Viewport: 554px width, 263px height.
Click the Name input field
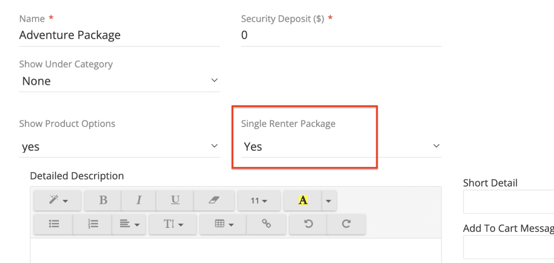[119, 35]
